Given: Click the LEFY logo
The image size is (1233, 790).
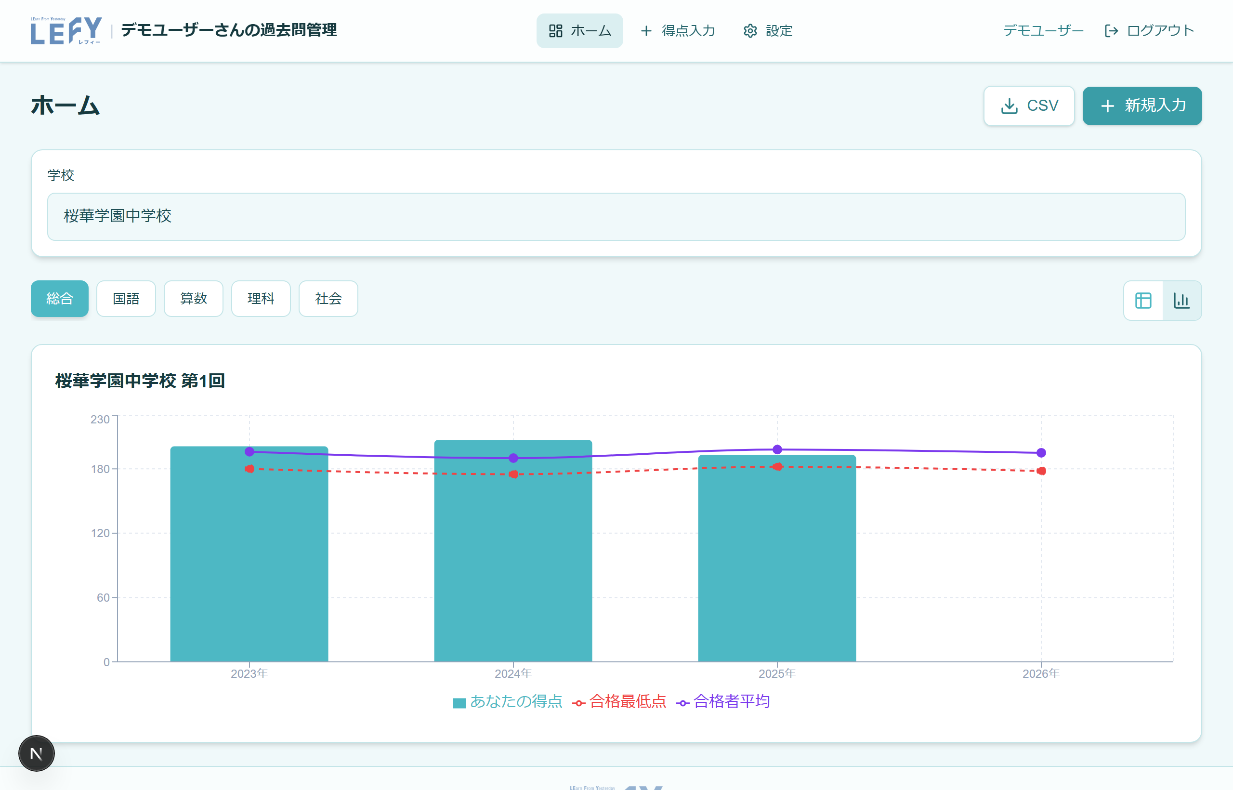Looking at the screenshot, I should pos(66,31).
